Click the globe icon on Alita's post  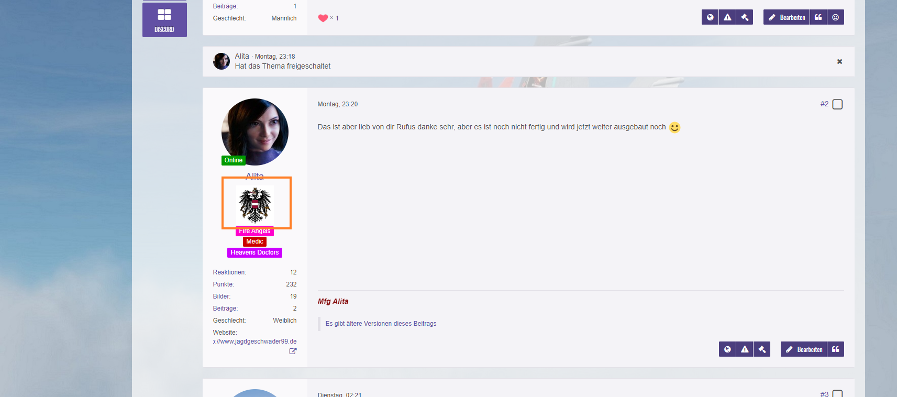pos(727,349)
